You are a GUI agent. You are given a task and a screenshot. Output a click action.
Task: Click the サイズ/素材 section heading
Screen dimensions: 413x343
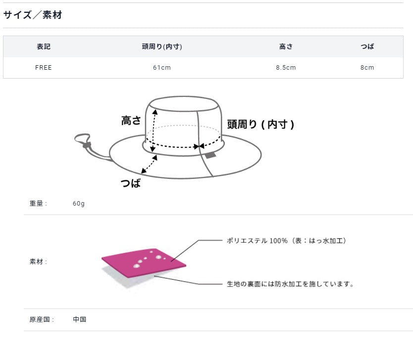[x=33, y=15]
